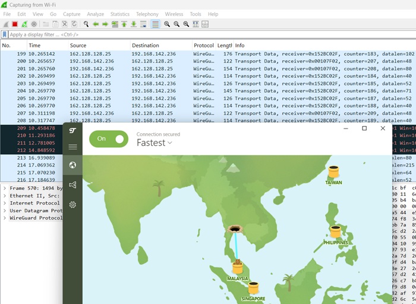Zoom out the Wireshark text
Screen dimensions: 416x304
click(x=177, y=24)
